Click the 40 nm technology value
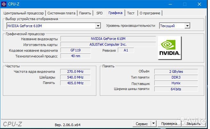Viewport: 210px width, 129px height. pos(76,56)
